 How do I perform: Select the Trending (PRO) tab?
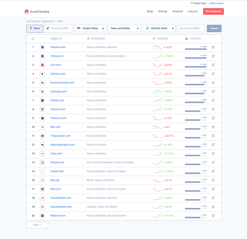tap(58, 28)
